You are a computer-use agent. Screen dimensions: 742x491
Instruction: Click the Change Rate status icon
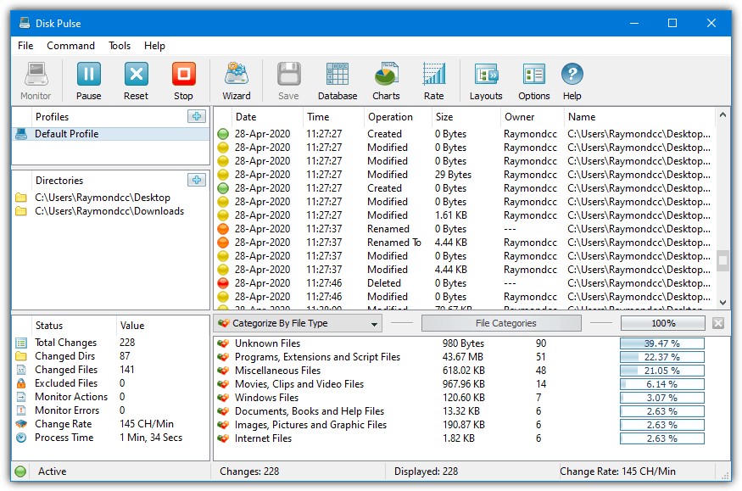tap(21, 424)
